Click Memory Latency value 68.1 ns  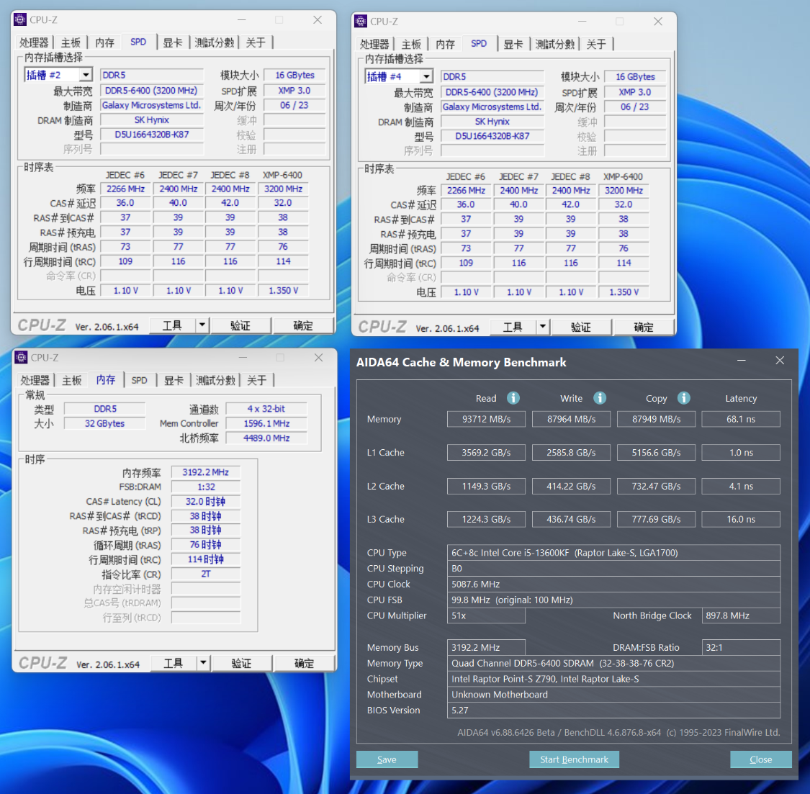pyautogui.click(x=741, y=419)
